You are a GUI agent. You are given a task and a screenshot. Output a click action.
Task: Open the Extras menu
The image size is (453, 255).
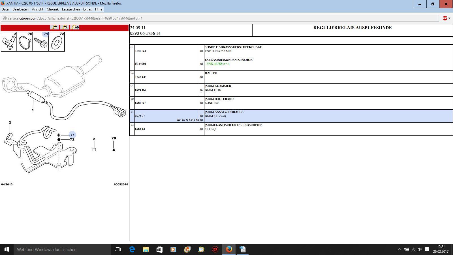87,9
